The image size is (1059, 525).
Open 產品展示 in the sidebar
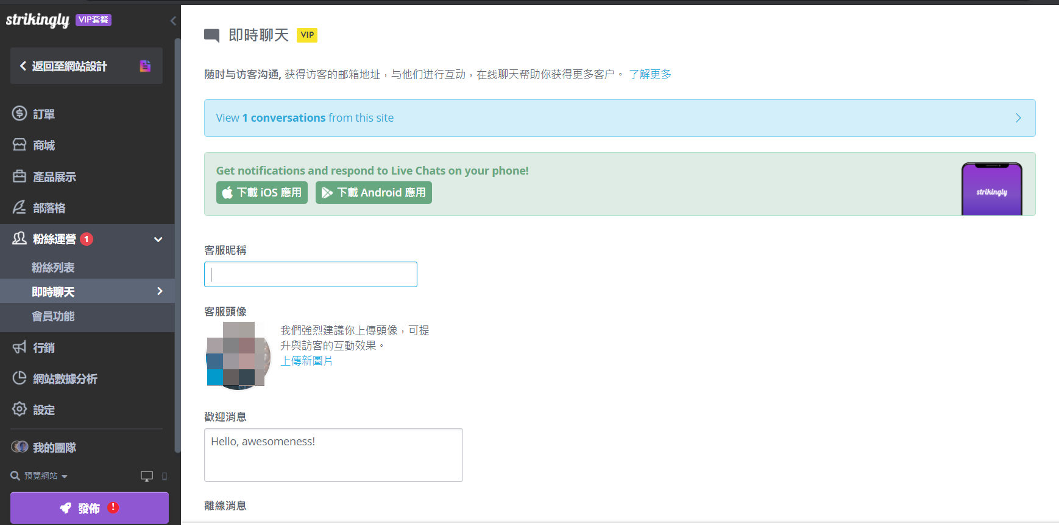click(x=54, y=177)
